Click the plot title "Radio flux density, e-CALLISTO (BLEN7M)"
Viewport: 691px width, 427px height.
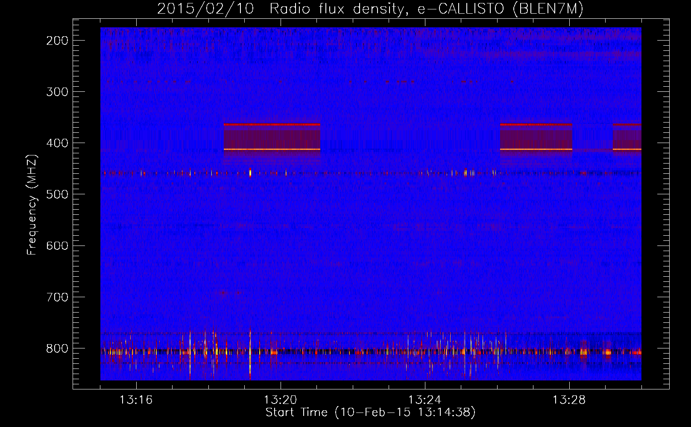[x=427, y=9]
